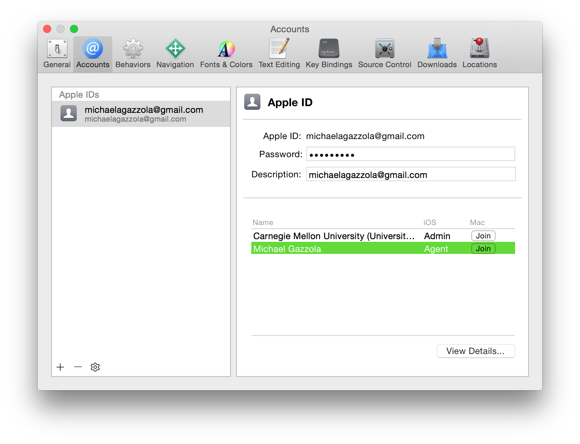Viewport: 580px width, 444px height.
Task: Zoom the Accounts window with green button
Action: coord(74,29)
